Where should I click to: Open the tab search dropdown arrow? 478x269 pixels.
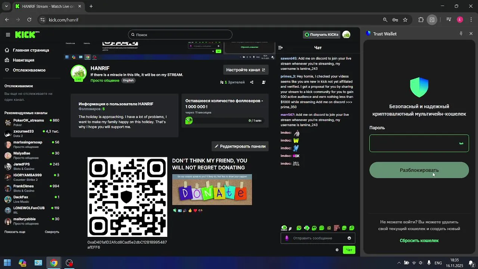coord(6,6)
